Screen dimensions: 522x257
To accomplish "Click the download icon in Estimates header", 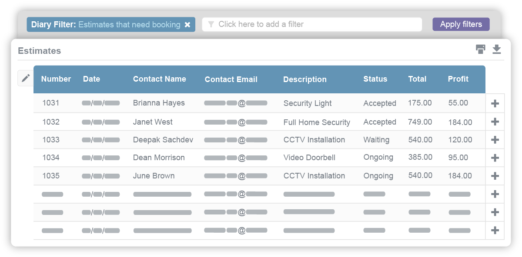I will (497, 49).
